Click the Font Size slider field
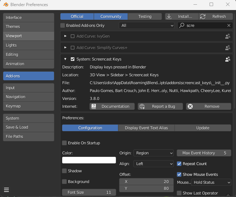236x197 pixels. point(89,192)
